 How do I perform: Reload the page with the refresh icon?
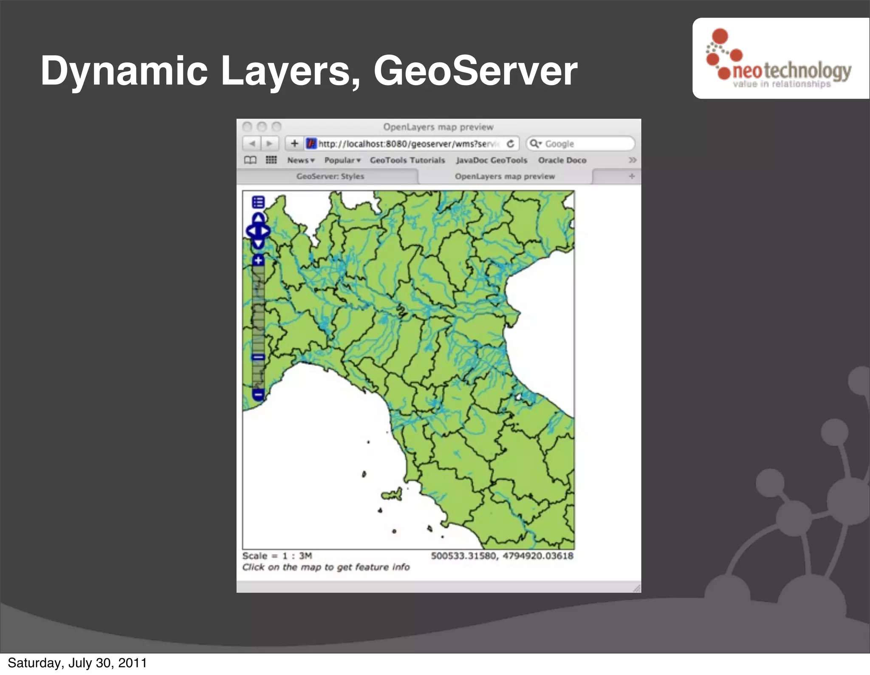tap(511, 144)
